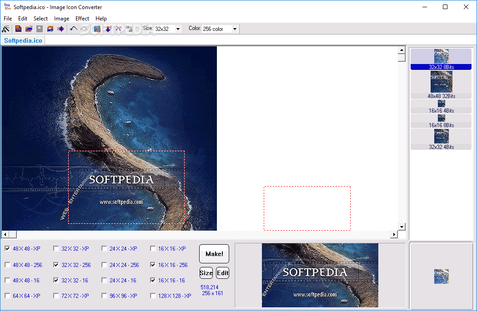The width and height of the screenshot is (477, 311).
Task: Open the Color dropdown showing 256 color
Action: [235, 29]
